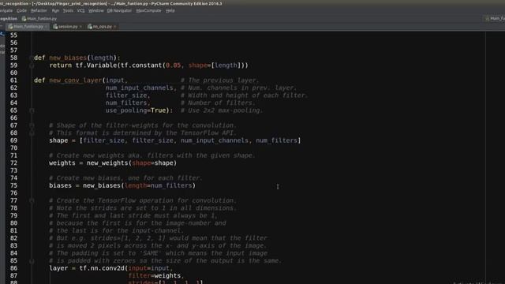Switch to the nn_ops.py editor tab
The image size is (505, 284).
pos(102,26)
